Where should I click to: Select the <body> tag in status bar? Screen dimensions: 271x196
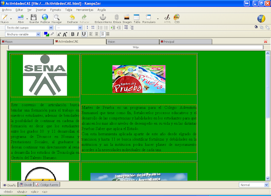pos(22,192)
